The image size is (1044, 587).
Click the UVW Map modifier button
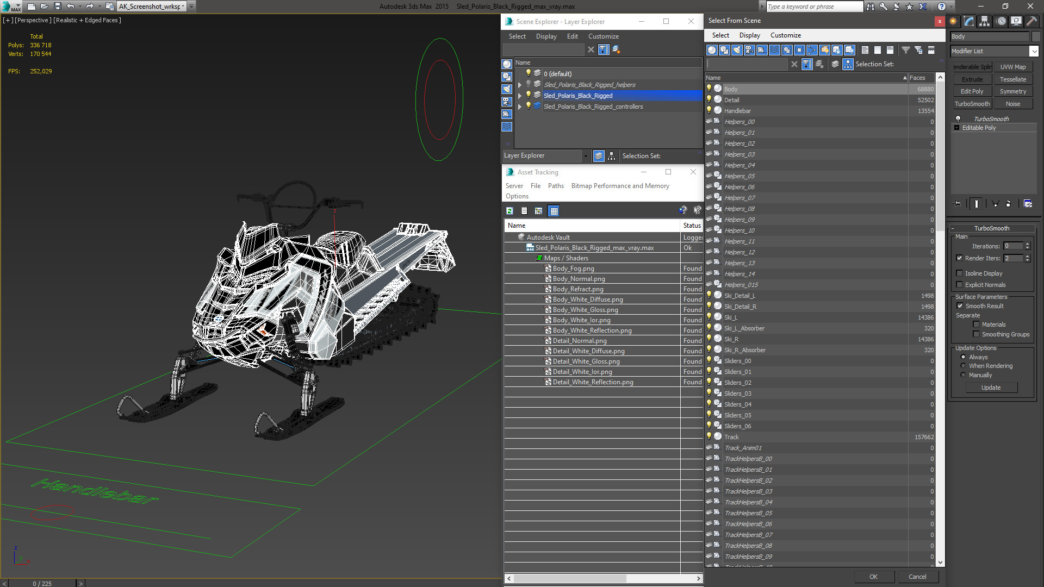tap(1012, 67)
